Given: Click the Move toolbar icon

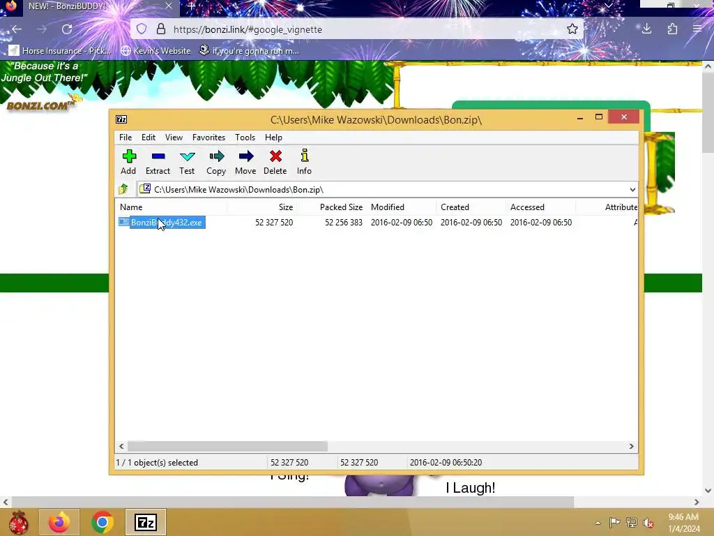Looking at the screenshot, I should tap(246, 162).
